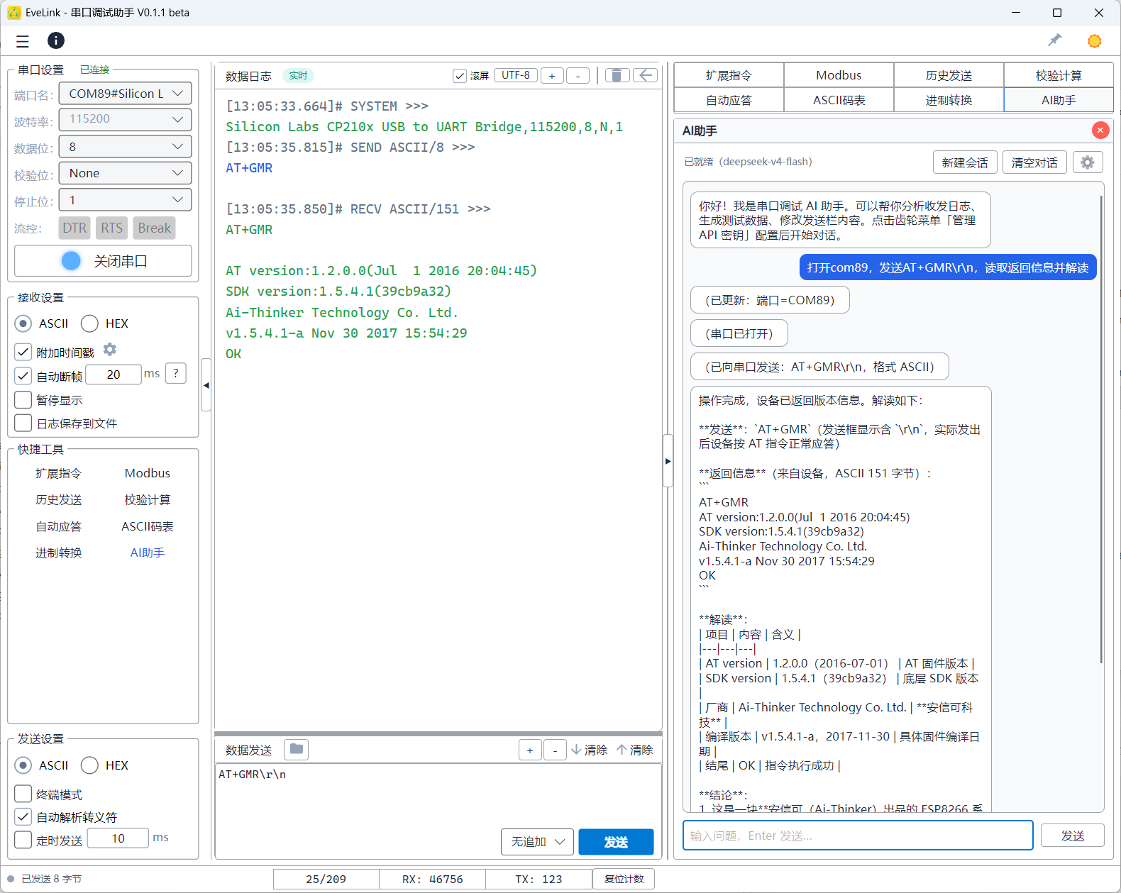Open auto frame-break help question mark

(176, 373)
